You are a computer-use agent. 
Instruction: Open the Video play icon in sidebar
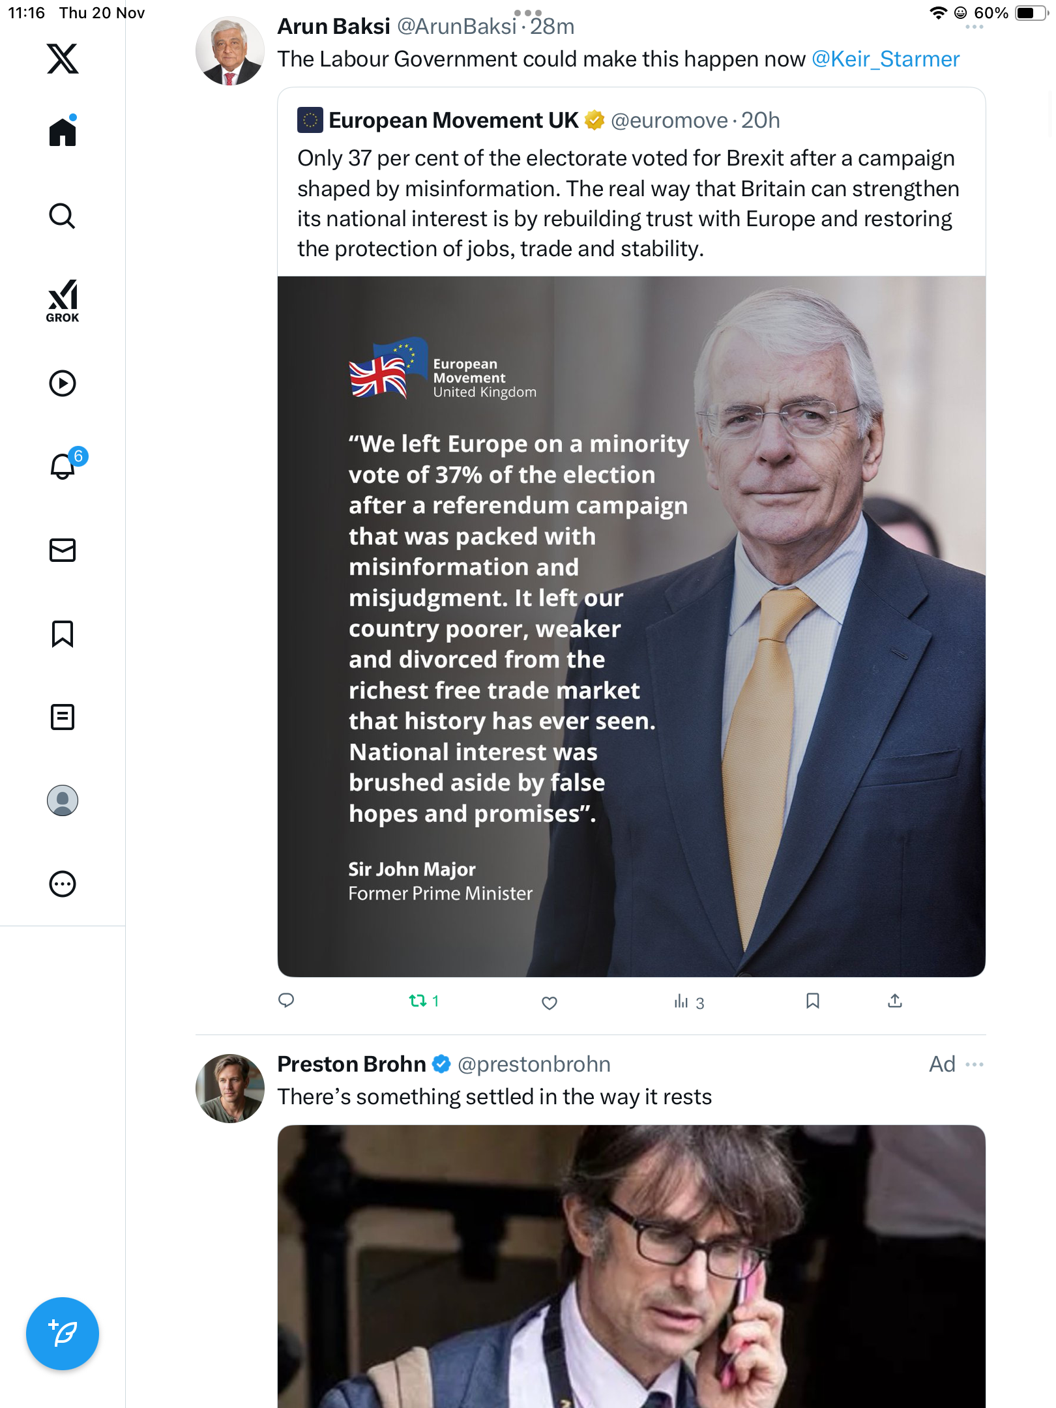click(63, 383)
